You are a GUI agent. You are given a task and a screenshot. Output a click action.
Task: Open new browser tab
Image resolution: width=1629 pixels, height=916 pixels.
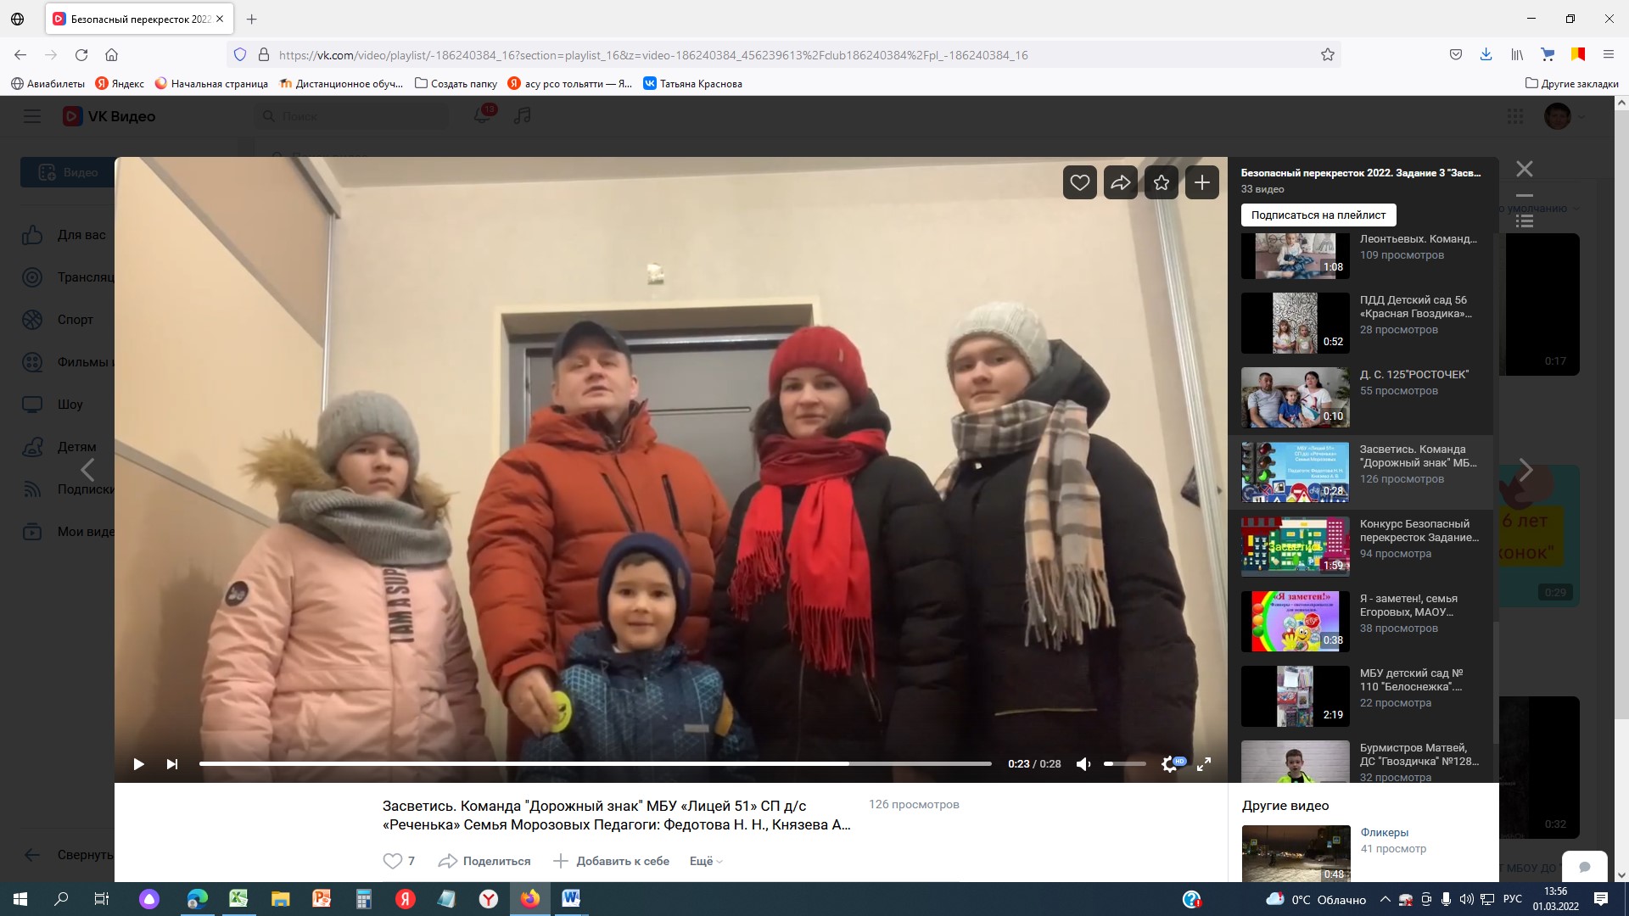coord(252,19)
